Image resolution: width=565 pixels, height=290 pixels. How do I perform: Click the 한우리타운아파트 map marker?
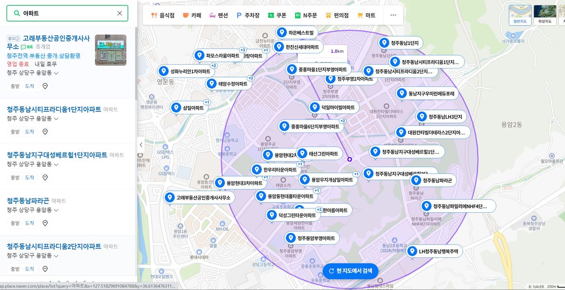click(x=276, y=170)
